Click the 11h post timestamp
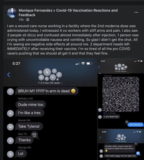144x160 pixels. point(21,20)
